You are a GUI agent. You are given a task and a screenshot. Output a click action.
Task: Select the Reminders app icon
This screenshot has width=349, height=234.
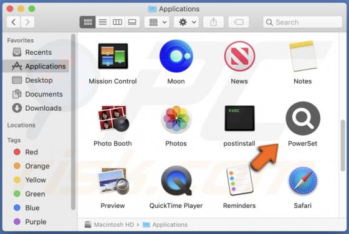(239, 180)
